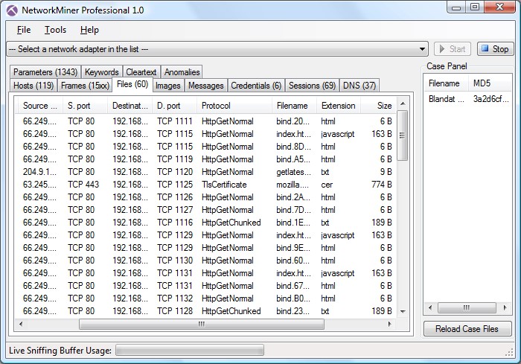Open the Tools menu

(x=55, y=30)
